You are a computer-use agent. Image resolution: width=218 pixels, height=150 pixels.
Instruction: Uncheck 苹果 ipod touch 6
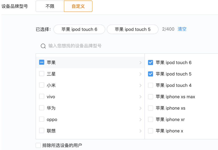[150, 62]
